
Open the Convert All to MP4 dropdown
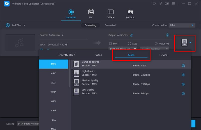tap(182, 25)
